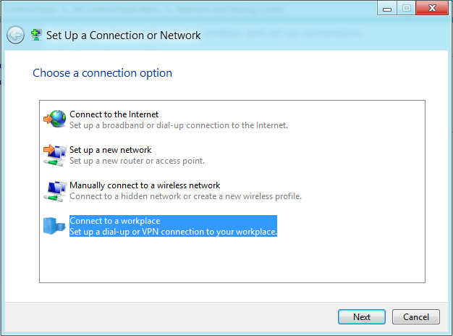Select the new network computers icon

pyautogui.click(x=54, y=155)
